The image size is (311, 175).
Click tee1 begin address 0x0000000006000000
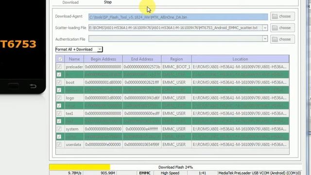click(x=103, y=113)
